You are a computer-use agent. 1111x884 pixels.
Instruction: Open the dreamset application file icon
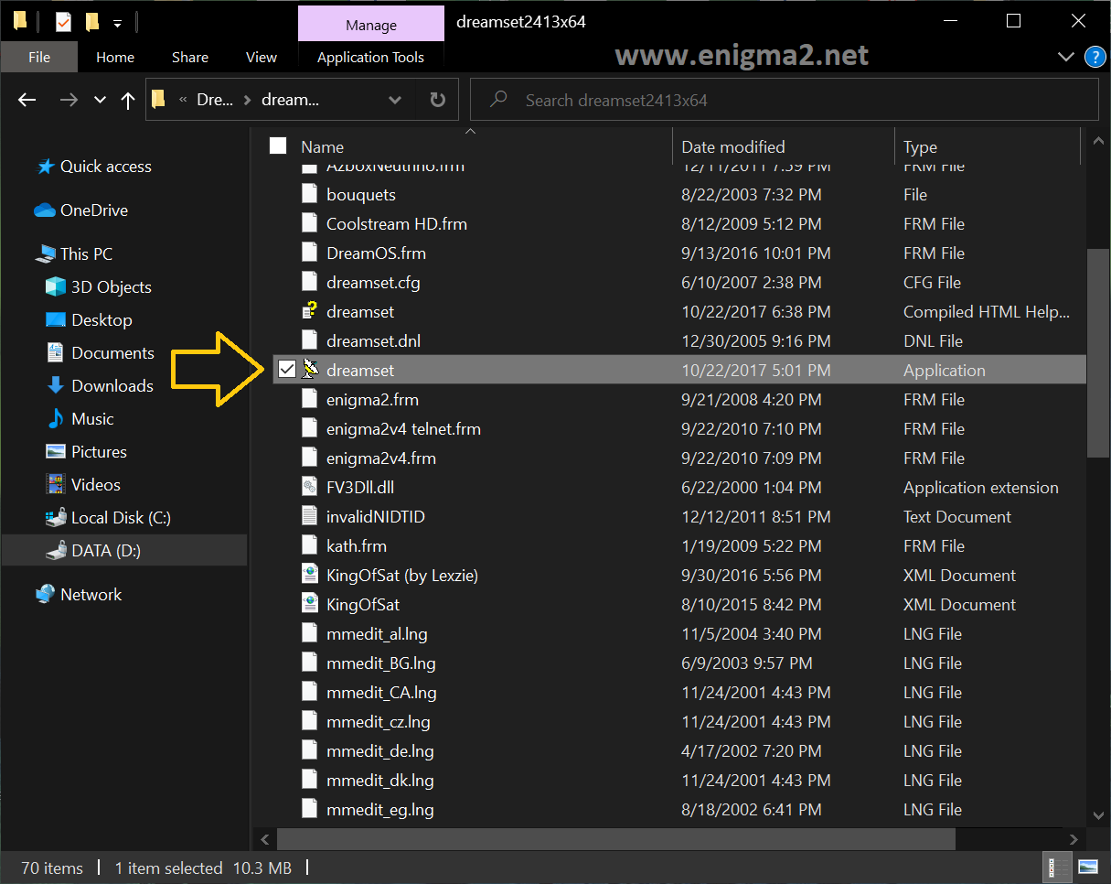(x=311, y=370)
